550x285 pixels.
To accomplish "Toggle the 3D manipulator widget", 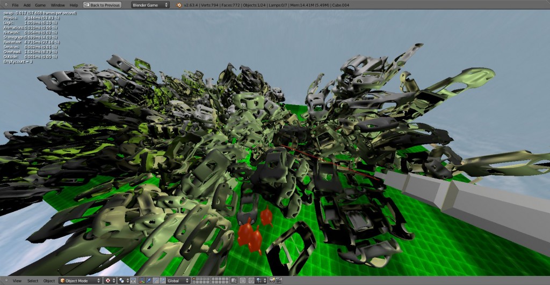I will [142, 281].
